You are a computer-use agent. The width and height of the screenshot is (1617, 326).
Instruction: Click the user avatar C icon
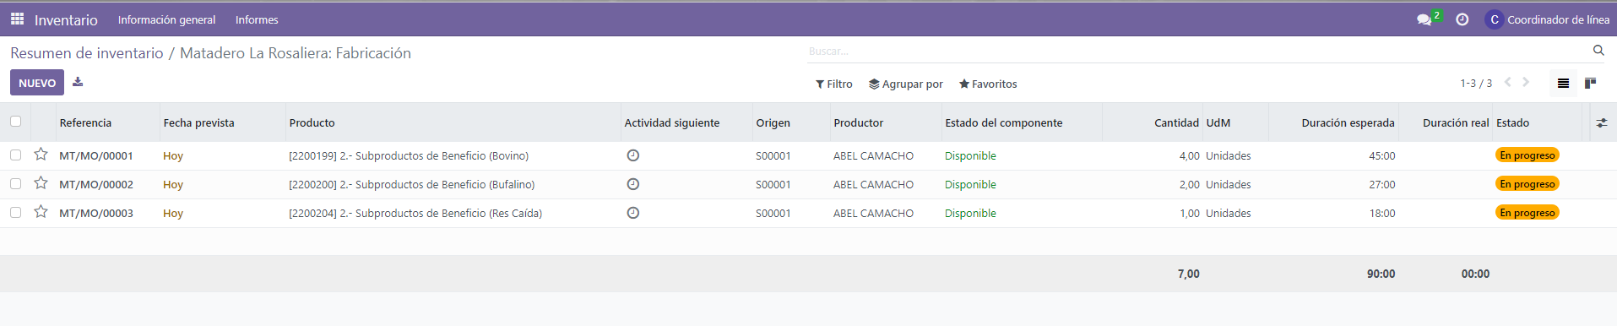1494,19
